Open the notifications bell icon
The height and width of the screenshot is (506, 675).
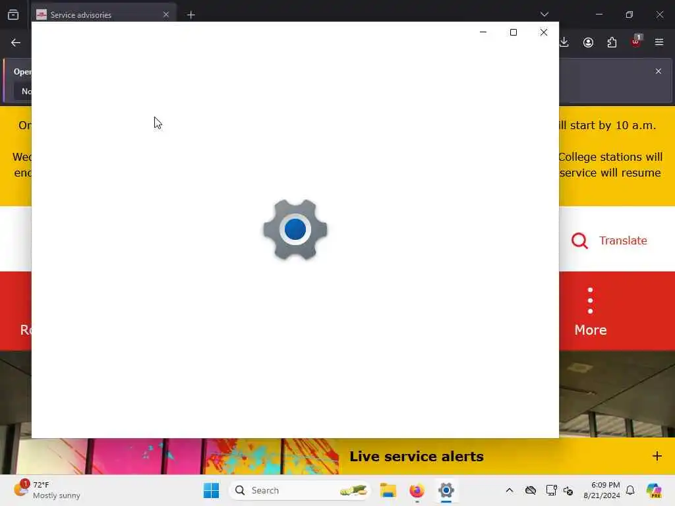(630, 490)
